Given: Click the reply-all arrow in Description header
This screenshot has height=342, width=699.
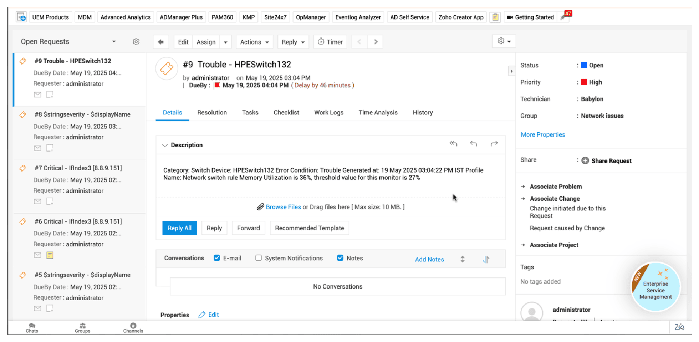Looking at the screenshot, I should (453, 143).
